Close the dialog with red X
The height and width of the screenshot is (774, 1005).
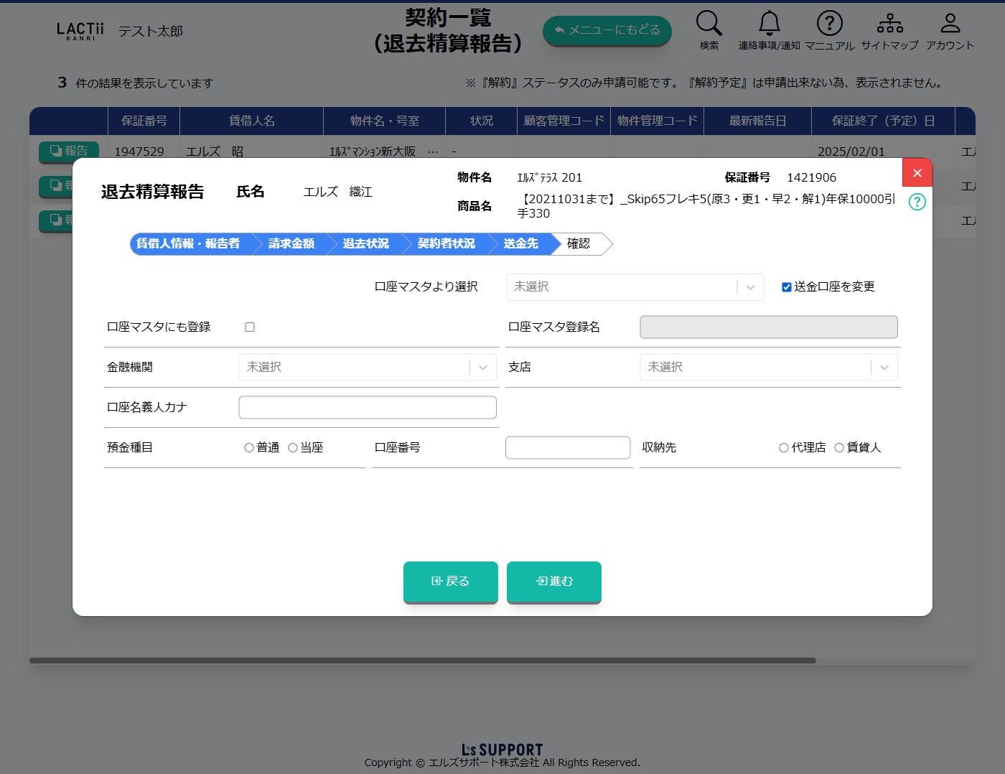(x=917, y=173)
